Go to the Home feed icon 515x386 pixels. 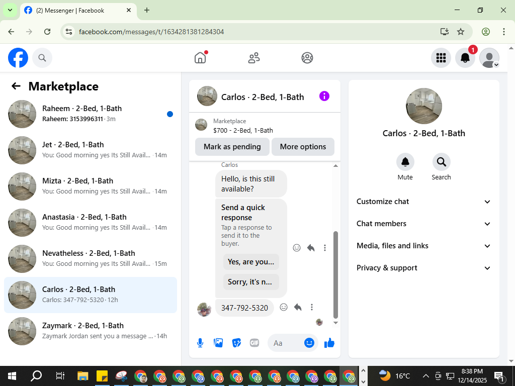(x=200, y=58)
